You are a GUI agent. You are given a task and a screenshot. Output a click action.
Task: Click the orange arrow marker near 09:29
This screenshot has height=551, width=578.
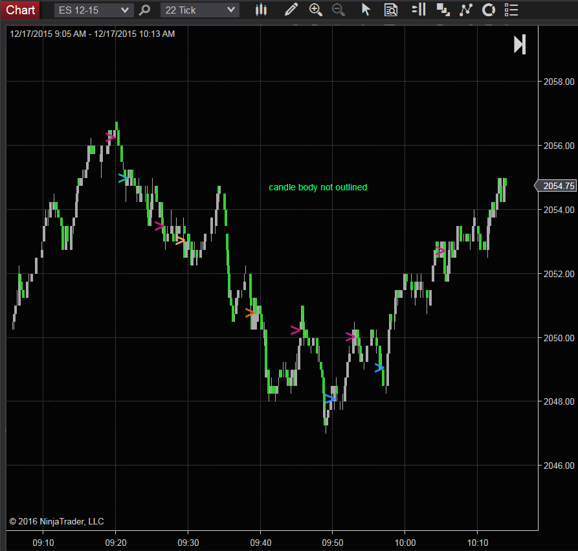point(180,240)
